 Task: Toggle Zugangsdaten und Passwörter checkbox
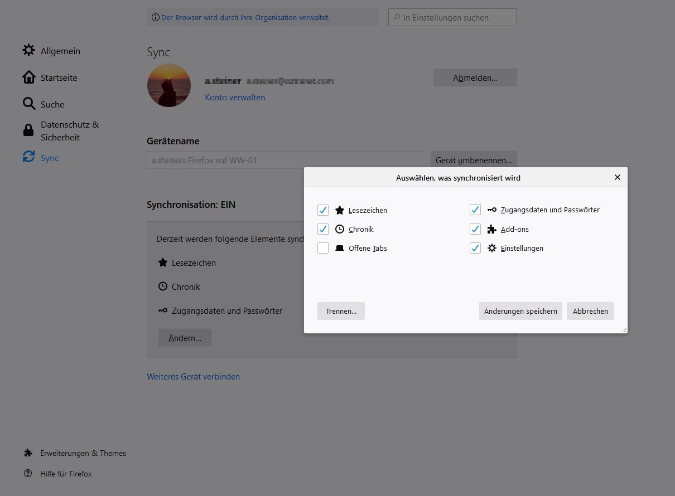point(475,210)
